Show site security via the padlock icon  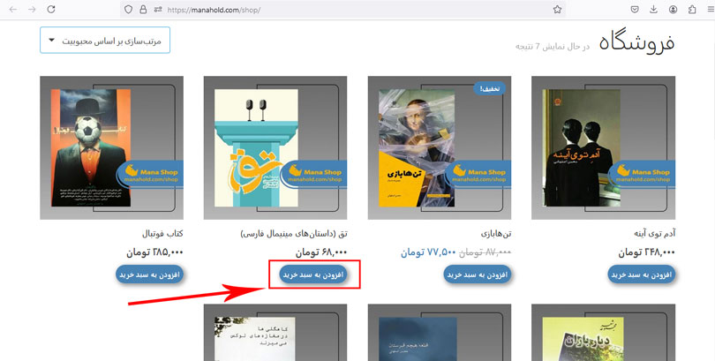(143, 9)
